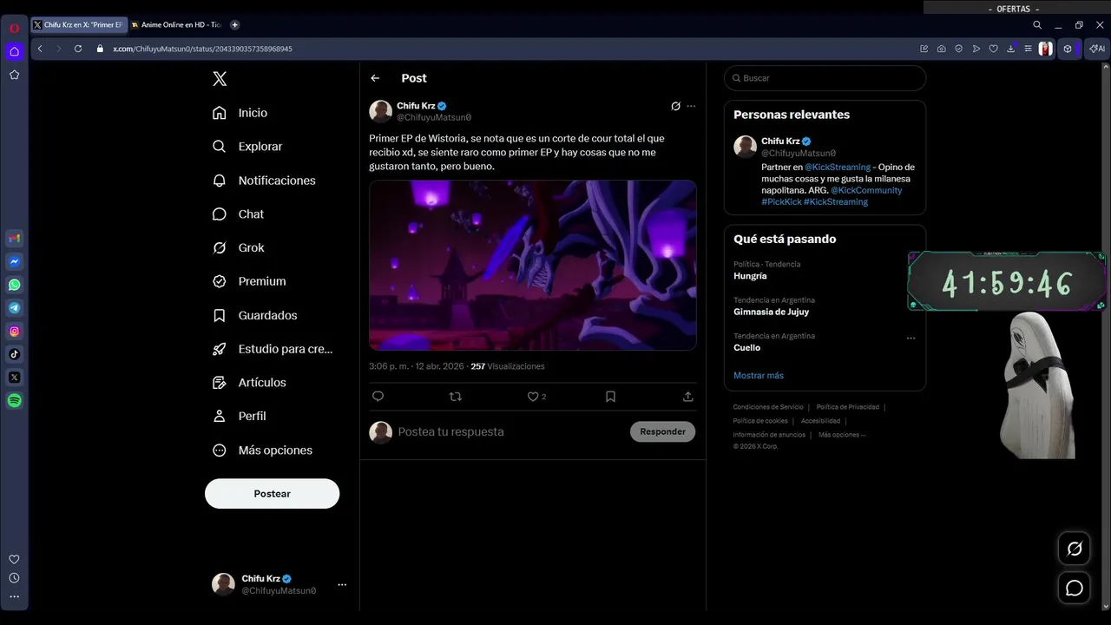Open the Flow send arrow icon
The image size is (1111, 625).
(976, 49)
